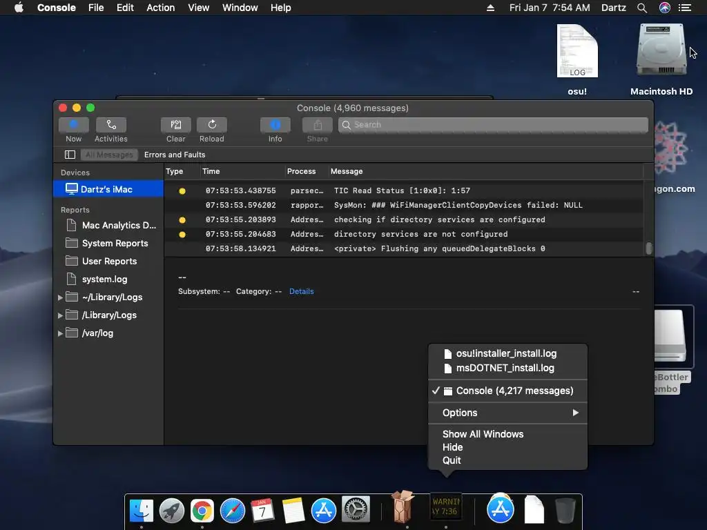Viewport: 707px width, 530px height.
Task: Open Notes in the Dock
Action: click(293, 511)
